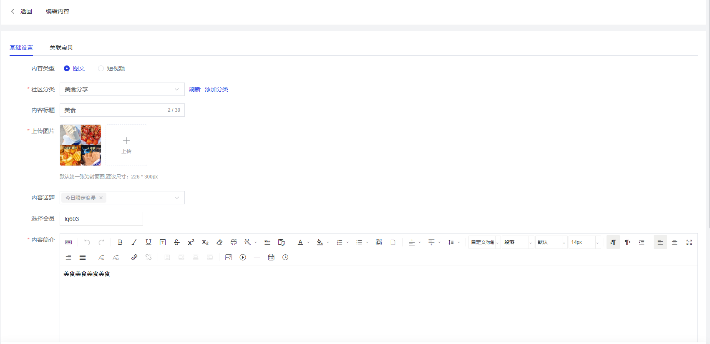
Task: Expand the auto typeset options arrow
Action: click(256, 242)
